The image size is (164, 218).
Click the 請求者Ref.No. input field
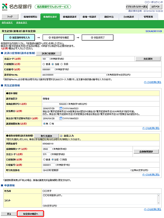74,75
